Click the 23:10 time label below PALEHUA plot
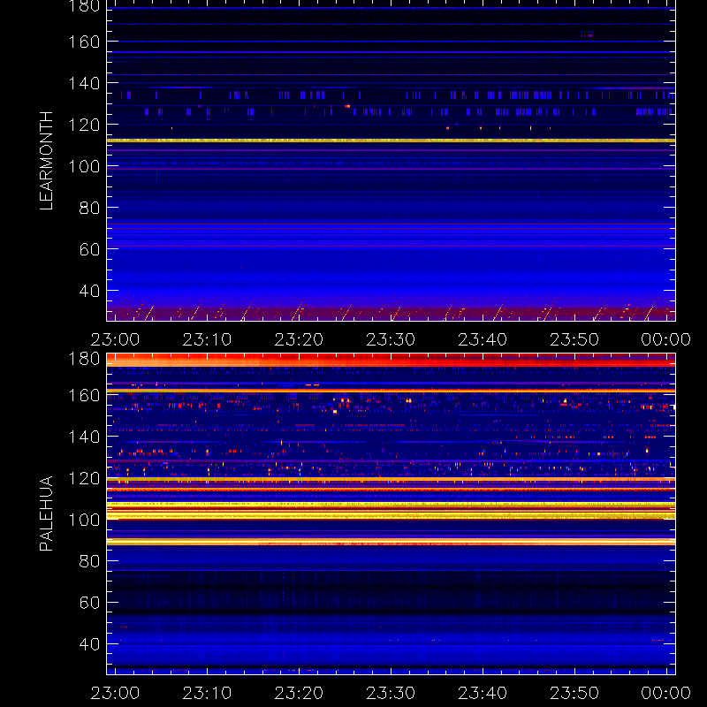The width and height of the screenshot is (707, 707). click(207, 693)
